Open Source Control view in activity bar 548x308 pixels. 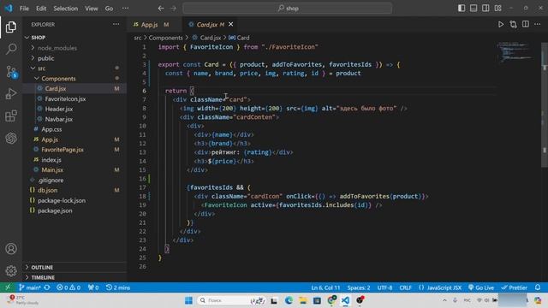tap(11, 72)
